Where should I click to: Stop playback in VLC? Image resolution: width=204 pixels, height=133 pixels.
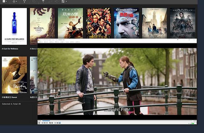(45, 123)
